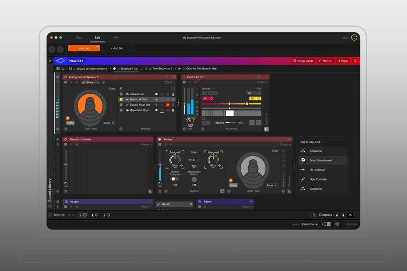Click the settings gear in the status bar
Viewport: 407px width, 271px height.
(x=337, y=224)
